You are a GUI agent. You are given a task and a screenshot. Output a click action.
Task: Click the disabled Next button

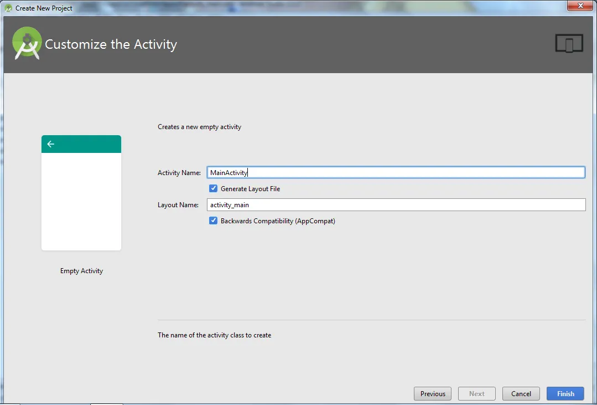[477, 393]
